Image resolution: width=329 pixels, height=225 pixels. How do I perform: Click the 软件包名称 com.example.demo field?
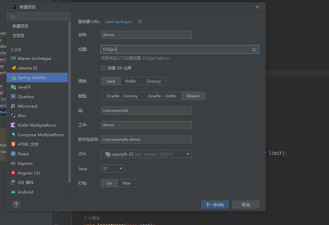coord(146,139)
